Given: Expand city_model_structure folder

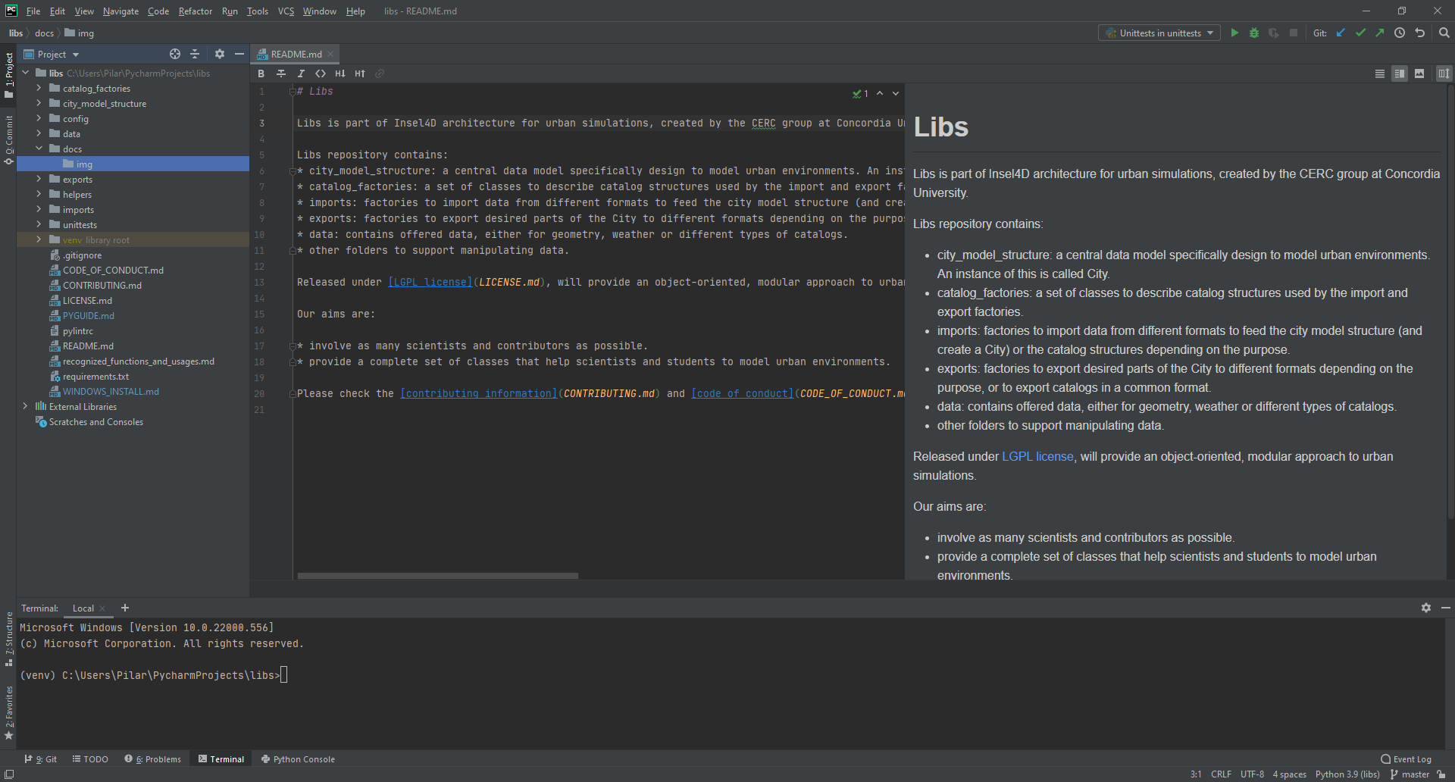Looking at the screenshot, I should 39,103.
